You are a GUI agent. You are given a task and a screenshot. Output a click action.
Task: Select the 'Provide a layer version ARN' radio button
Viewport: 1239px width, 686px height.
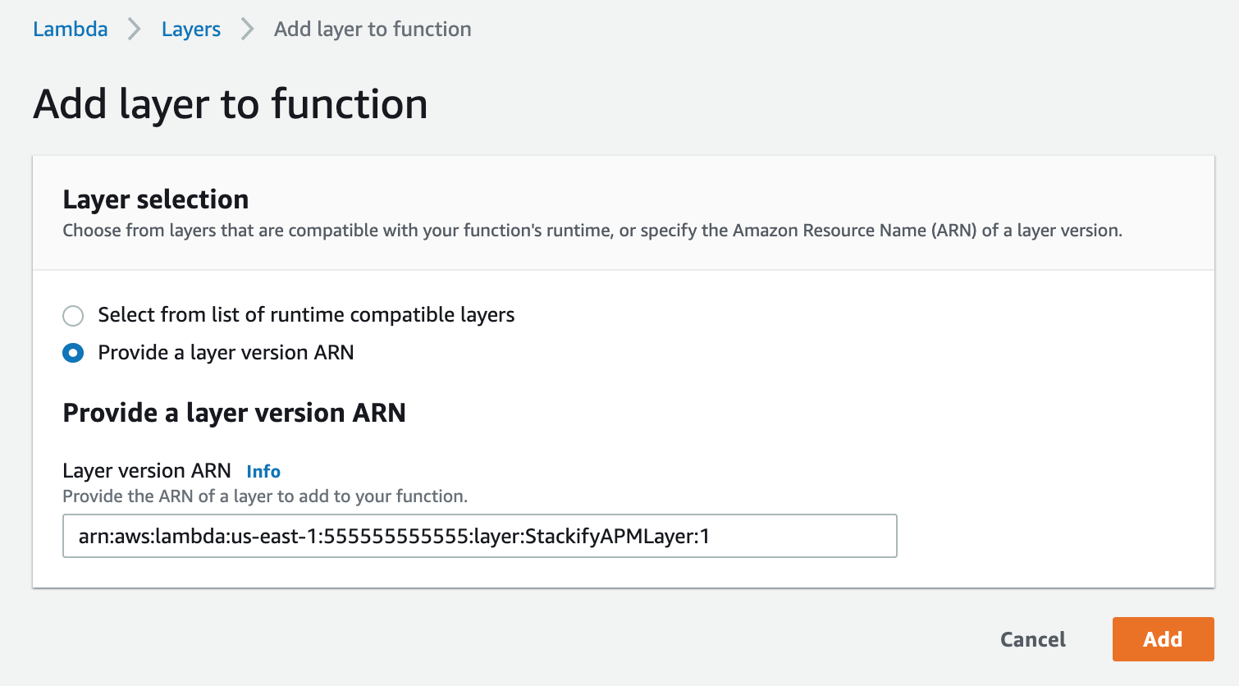pos(73,353)
